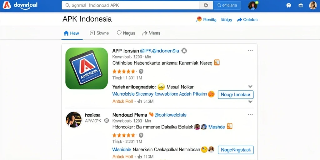
Task: Click star rating on Nendoad Flems post
Action: click(124, 135)
